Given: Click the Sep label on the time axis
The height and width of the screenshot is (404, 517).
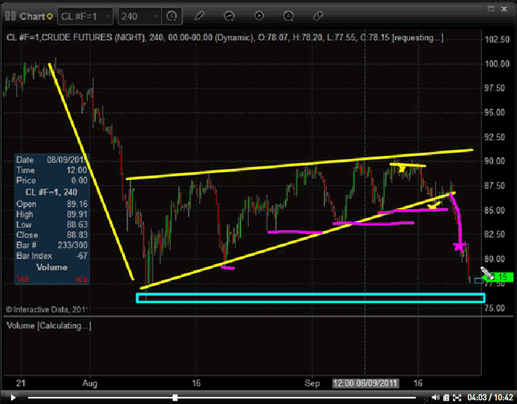Looking at the screenshot, I should 312,383.
